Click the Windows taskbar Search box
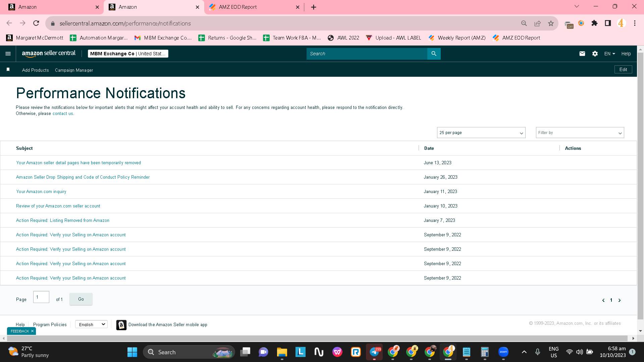This screenshot has width=644, height=362. pos(189,352)
